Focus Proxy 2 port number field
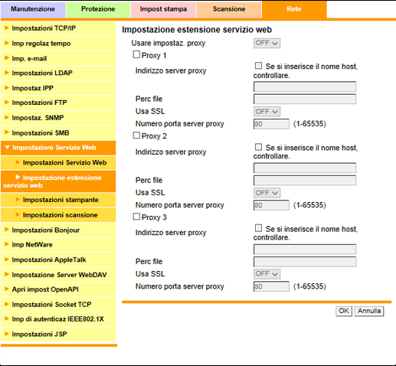 [x=271, y=205]
